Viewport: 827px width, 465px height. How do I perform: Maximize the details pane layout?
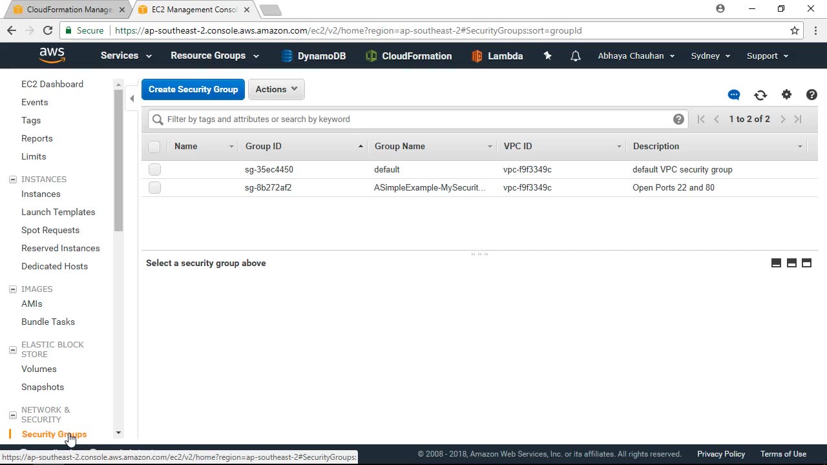click(806, 263)
